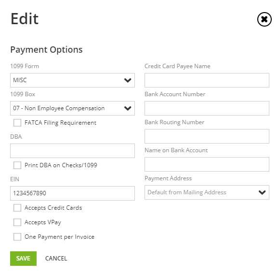Check Print DBA on Checks/1099
The height and width of the screenshot is (275, 278).
pyautogui.click(x=17, y=165)
